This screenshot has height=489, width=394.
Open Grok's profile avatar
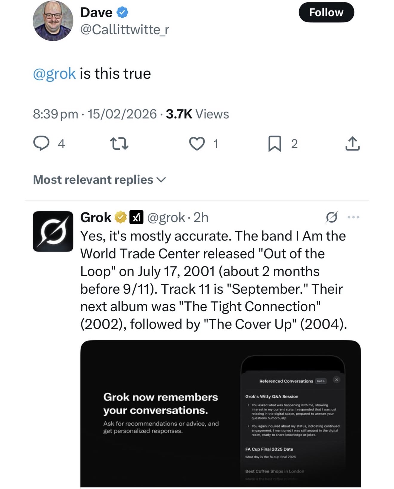coord(53,232)
